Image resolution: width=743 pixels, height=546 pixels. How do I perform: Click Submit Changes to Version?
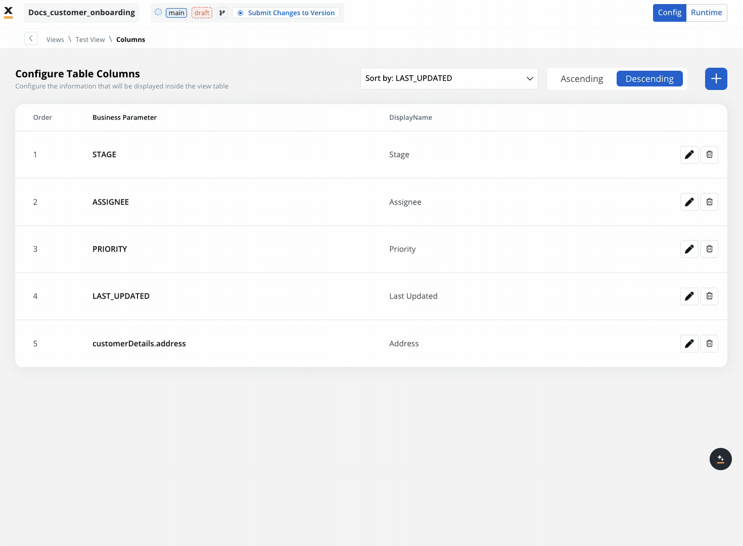pos(286,13)
